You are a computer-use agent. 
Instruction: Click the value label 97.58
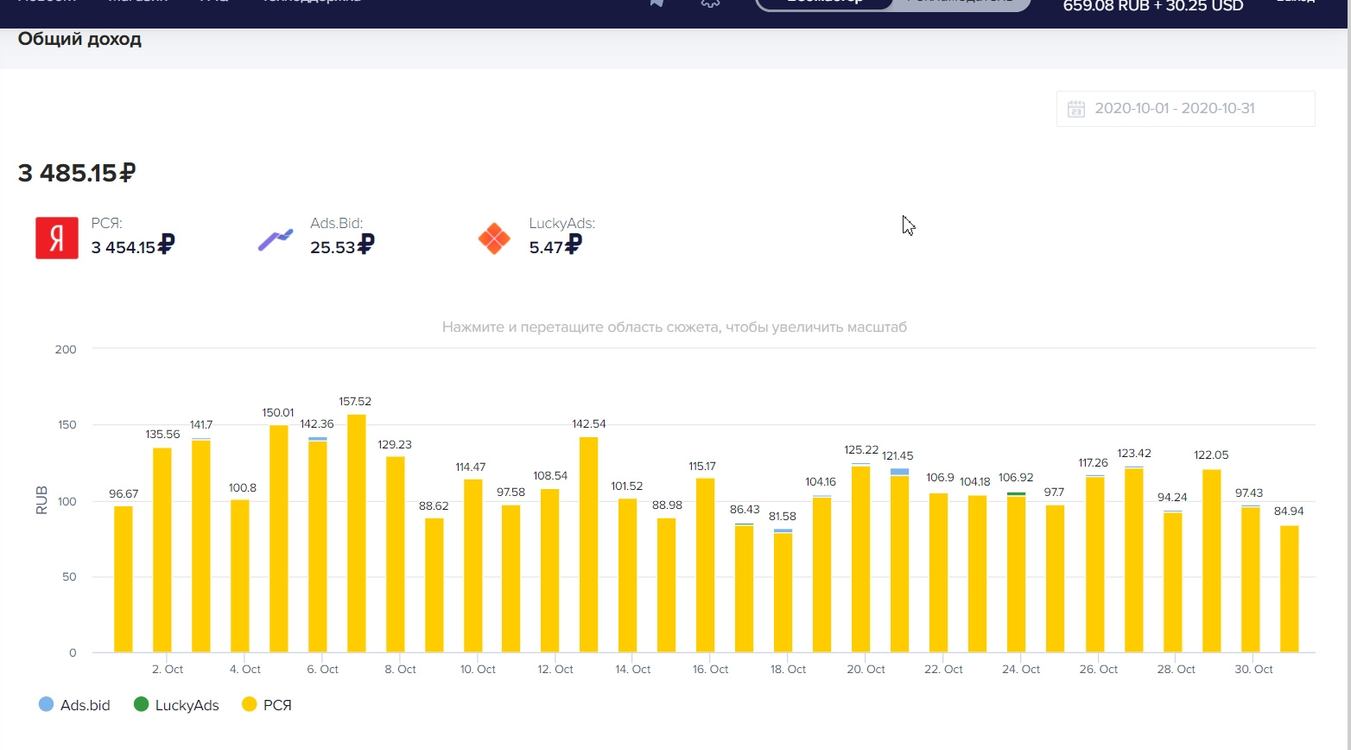pyautogui.click(x=511, y=493)
